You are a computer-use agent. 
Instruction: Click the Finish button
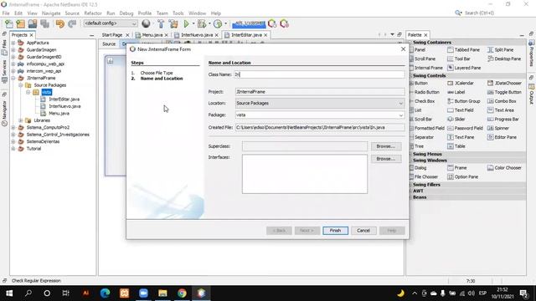pyautogui.click(x=335, y=231)
